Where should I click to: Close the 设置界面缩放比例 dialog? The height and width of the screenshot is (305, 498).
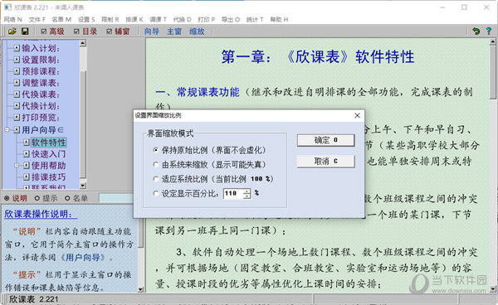pyautogui.click(x=357, y=115)
